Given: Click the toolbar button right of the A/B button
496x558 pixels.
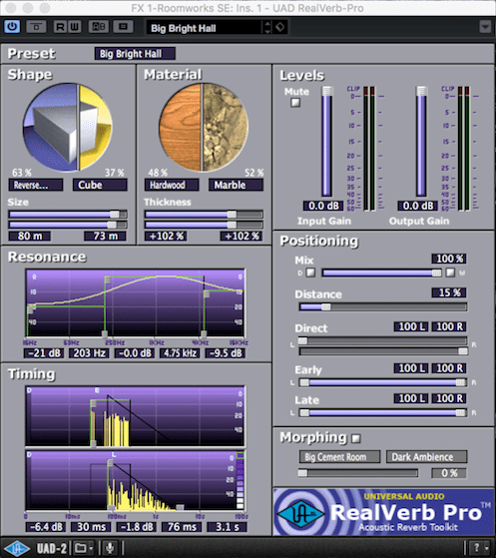Looking at the screenshot, I should 123,27.
